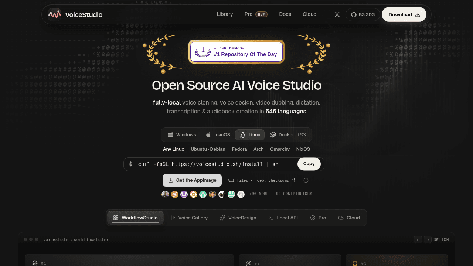Screen dimensions: 473x266
Task: Open the Library nav link
Action: [225, 14]
